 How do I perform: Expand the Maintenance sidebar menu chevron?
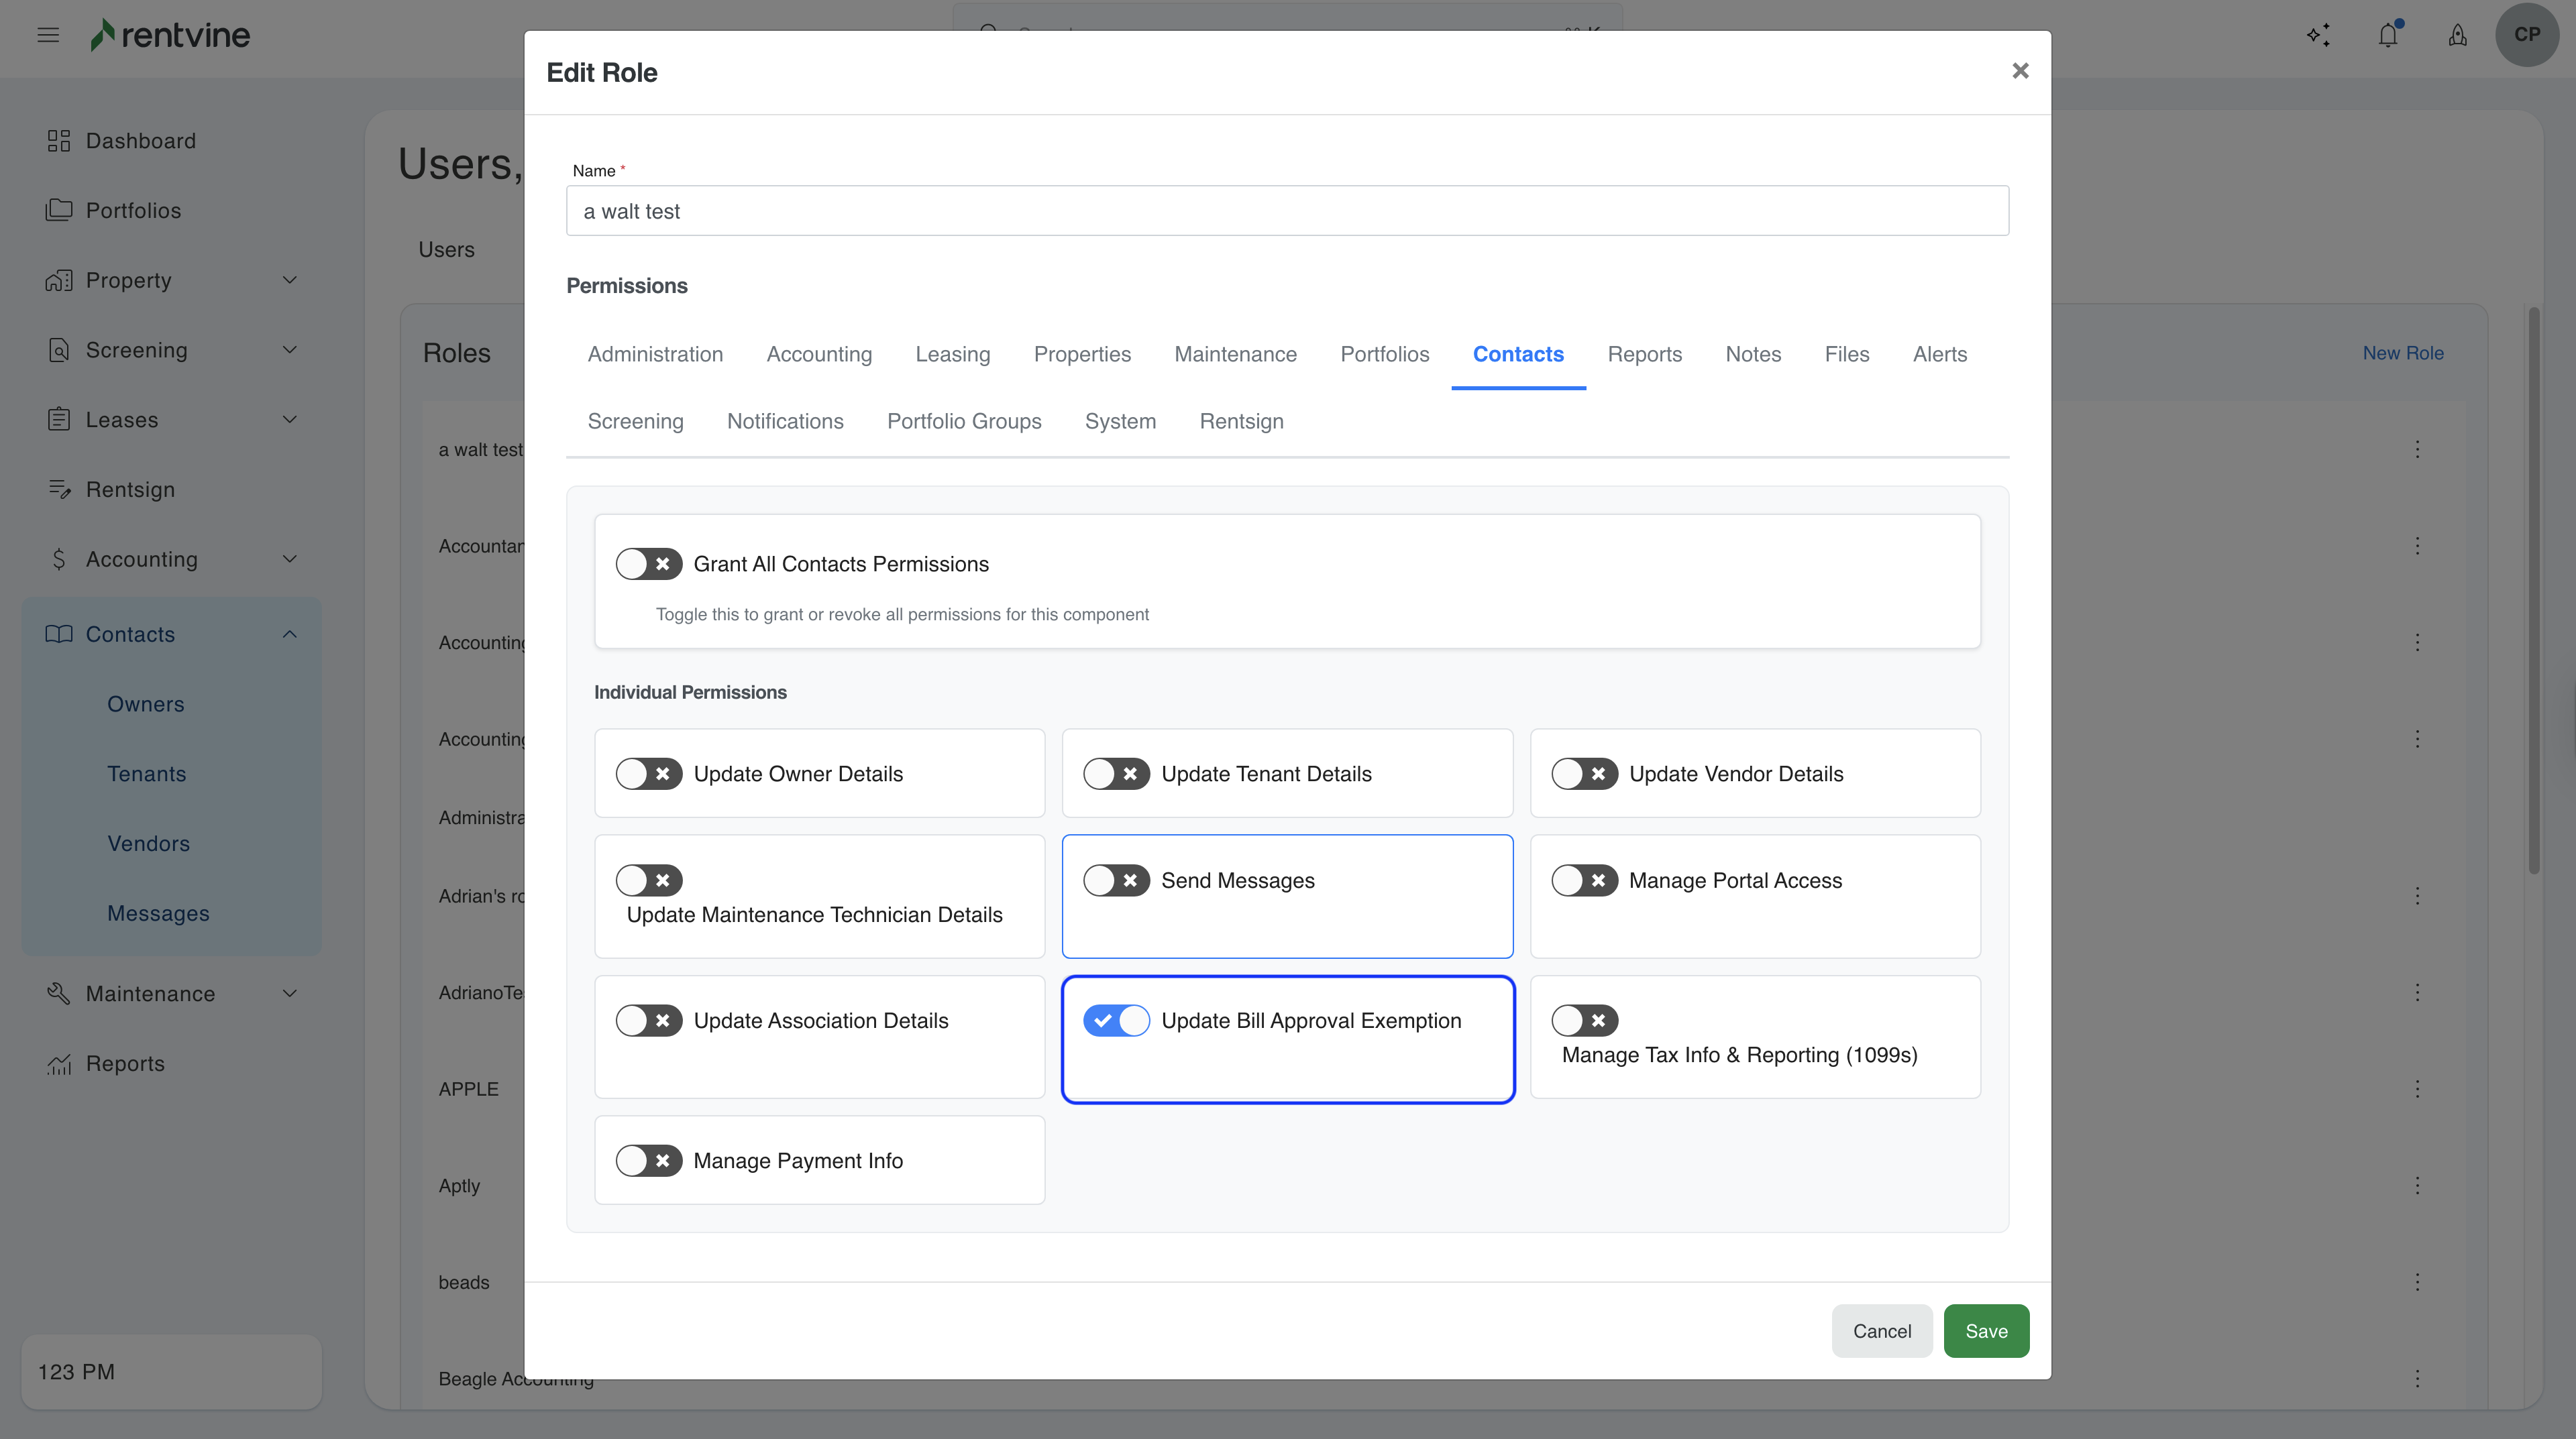click(x=289, y=993)
